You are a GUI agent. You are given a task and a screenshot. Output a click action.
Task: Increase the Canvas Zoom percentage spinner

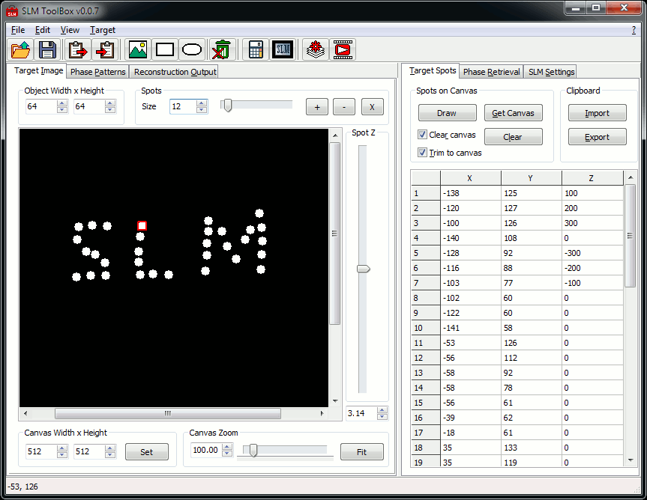227,447
